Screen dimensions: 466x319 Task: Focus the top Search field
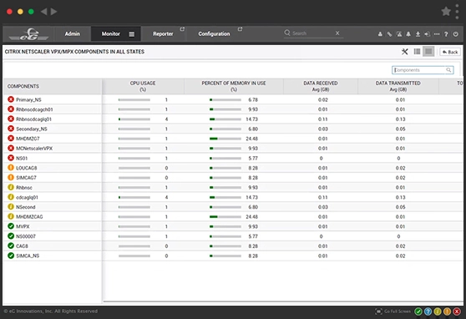point(313,33)
